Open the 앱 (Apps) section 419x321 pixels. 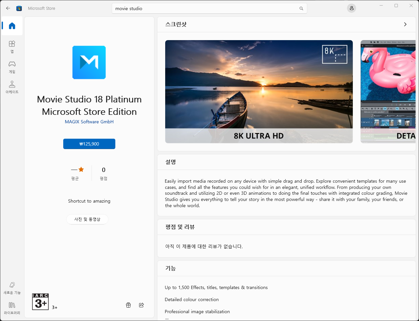12,47
